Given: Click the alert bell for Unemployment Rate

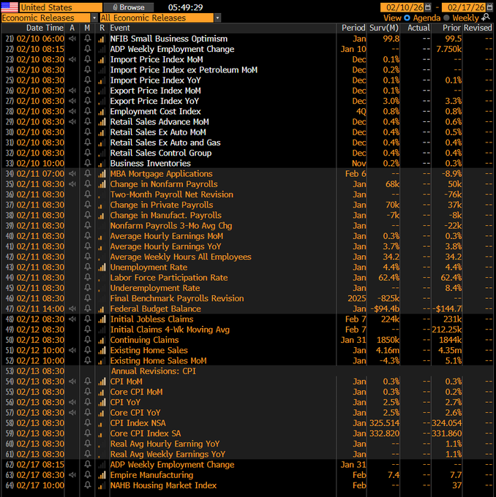Looking at the screenshot, I should point(87,268).
